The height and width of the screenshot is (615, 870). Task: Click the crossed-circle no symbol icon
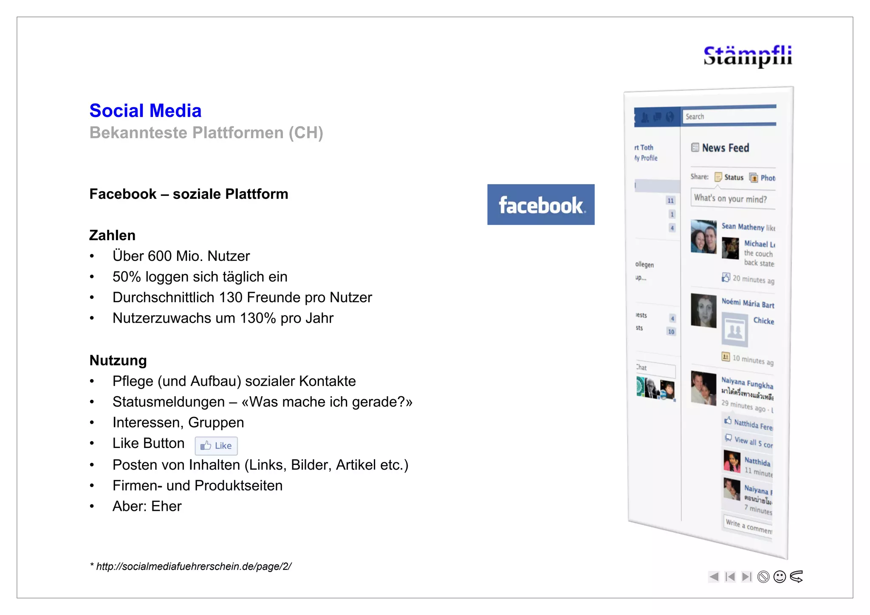(x=763, y=577)
